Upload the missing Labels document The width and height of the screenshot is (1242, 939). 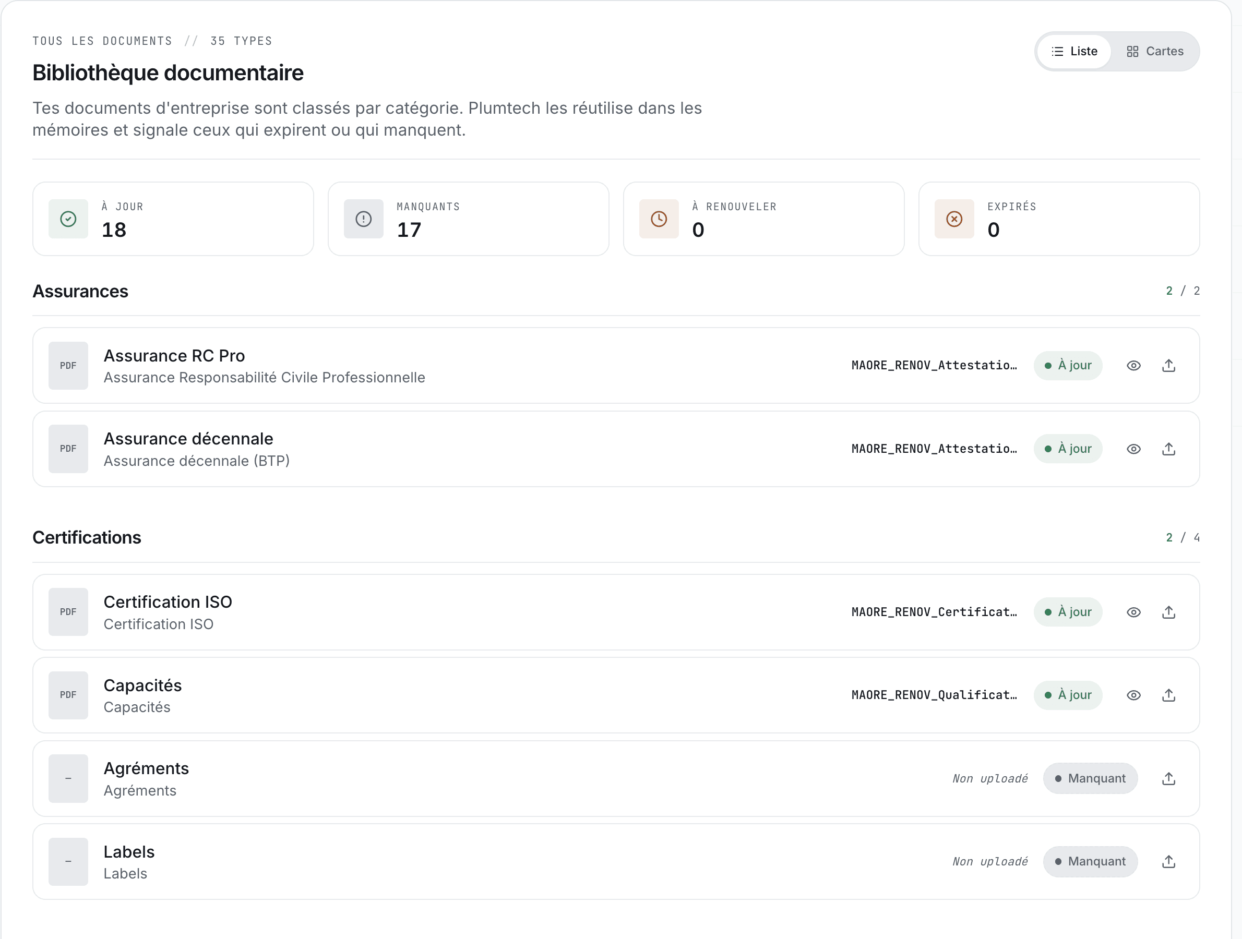pos(1168,862)
